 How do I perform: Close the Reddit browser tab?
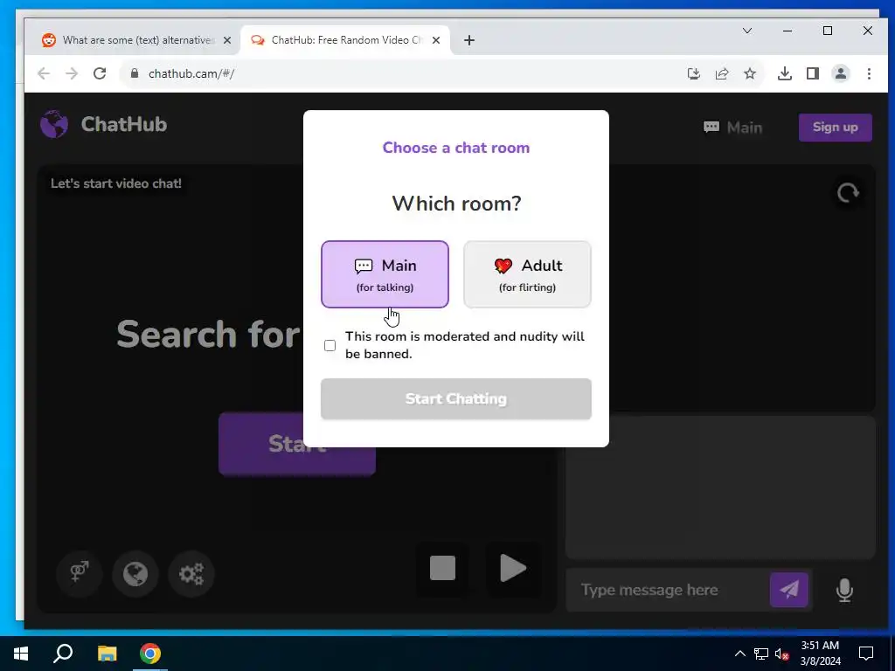227,40
